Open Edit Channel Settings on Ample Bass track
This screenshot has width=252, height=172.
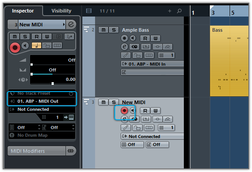pyautogui.click(x=124, y=46)
